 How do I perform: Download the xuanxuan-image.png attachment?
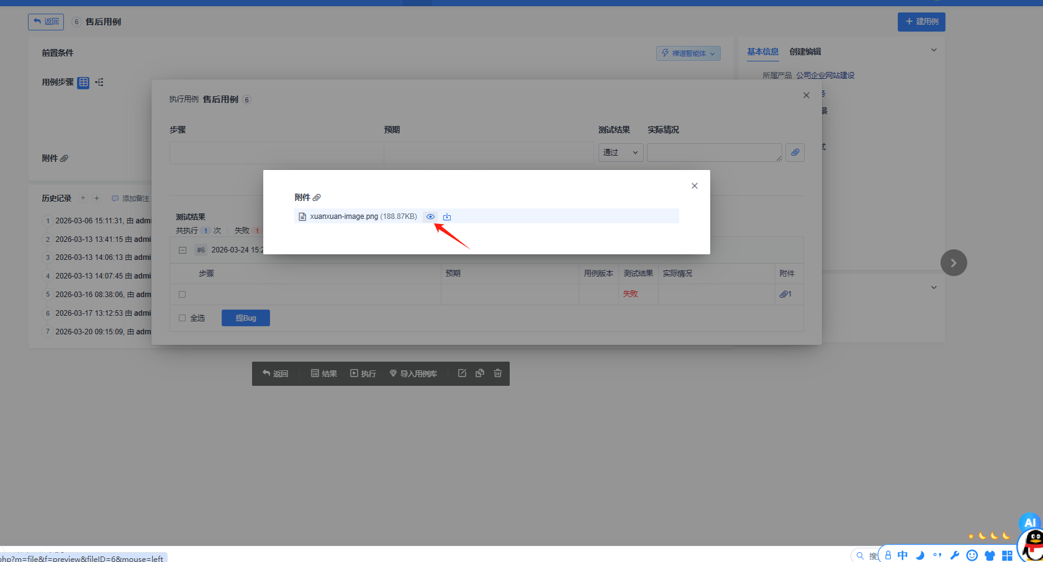[x=447, y=216]
